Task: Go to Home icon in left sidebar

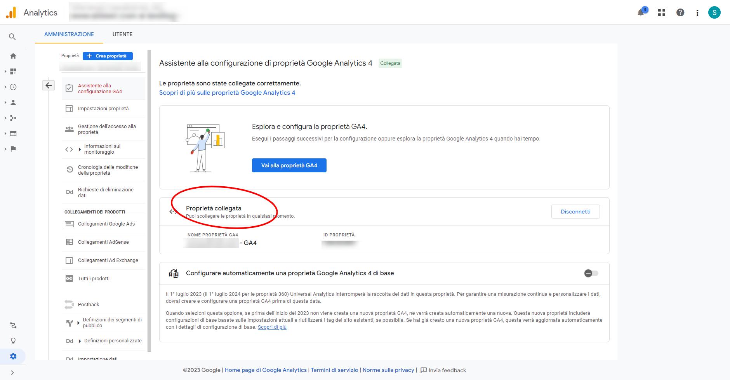Action: click(x=13, y=56)
